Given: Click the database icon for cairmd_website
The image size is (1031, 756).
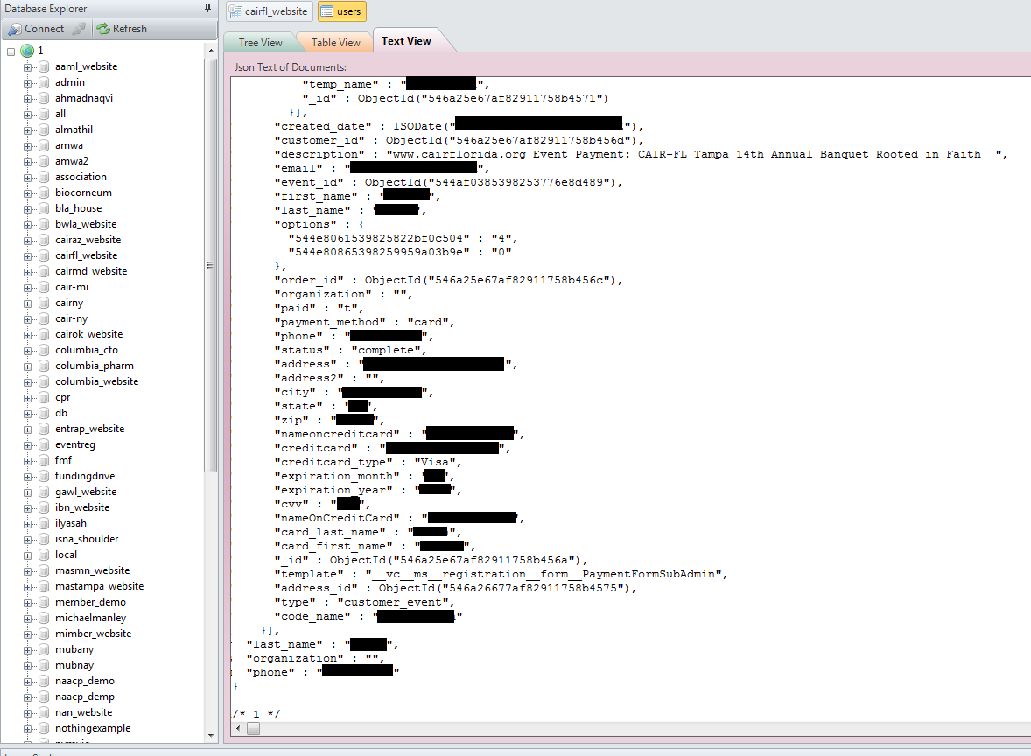Looking at the screenshot, I should coord(44,271).
